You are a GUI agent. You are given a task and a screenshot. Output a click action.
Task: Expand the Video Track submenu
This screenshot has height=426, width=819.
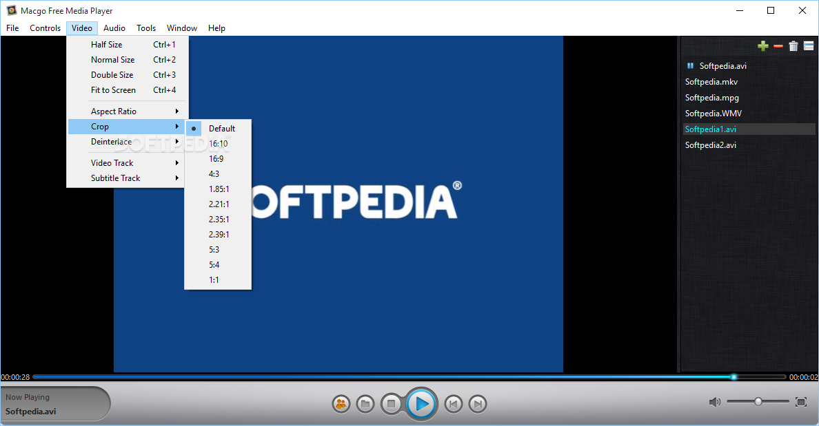[x=127, y=162]
